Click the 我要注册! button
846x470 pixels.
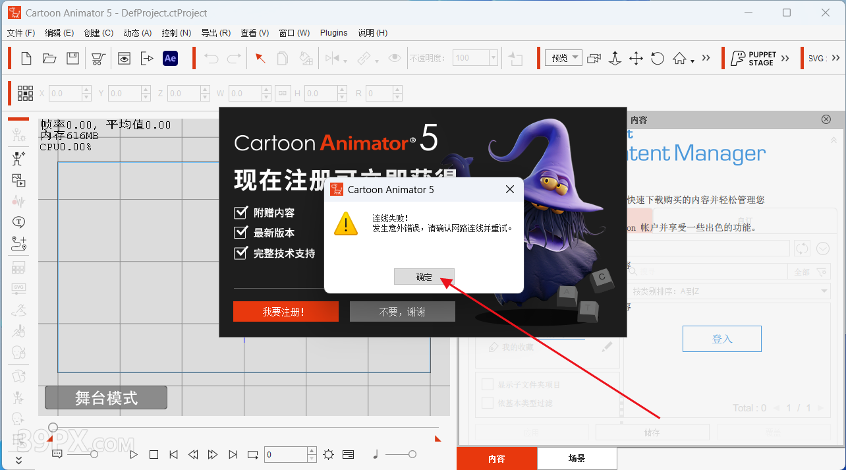[285, 312]
